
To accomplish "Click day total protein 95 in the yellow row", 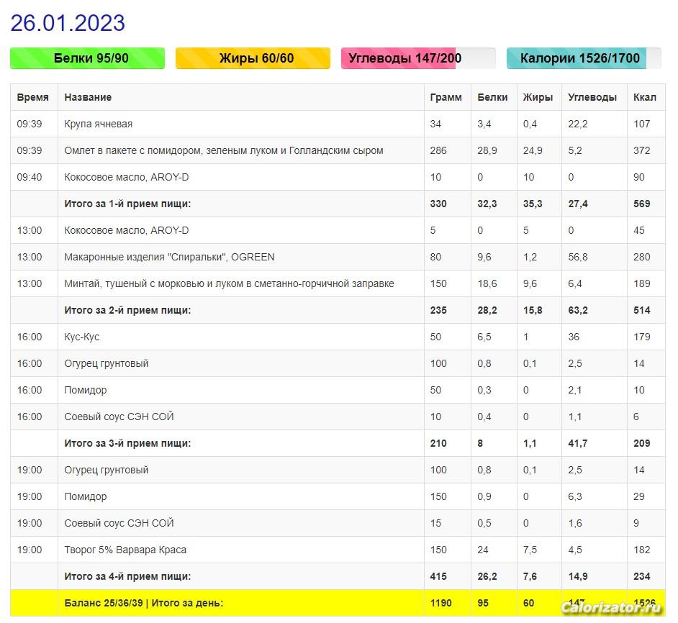I will (x=483, y=603).
